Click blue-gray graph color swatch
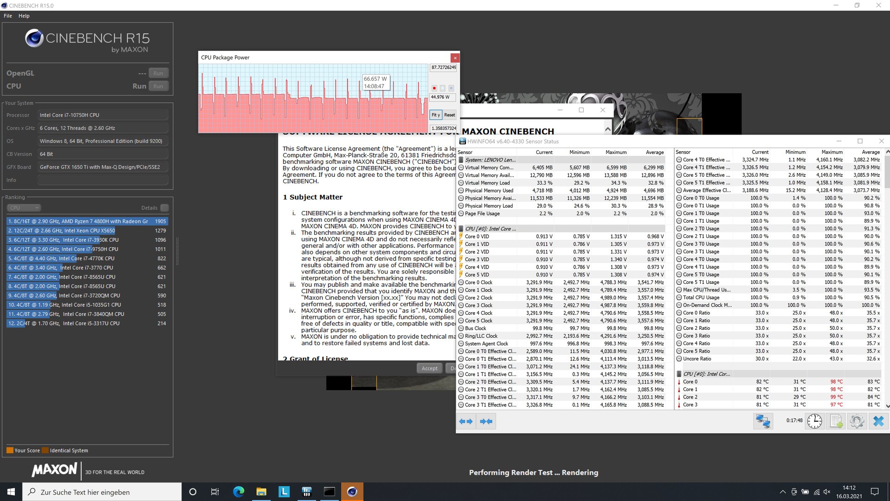The height and width of the screenshot is (501, 890). point(451,88)
